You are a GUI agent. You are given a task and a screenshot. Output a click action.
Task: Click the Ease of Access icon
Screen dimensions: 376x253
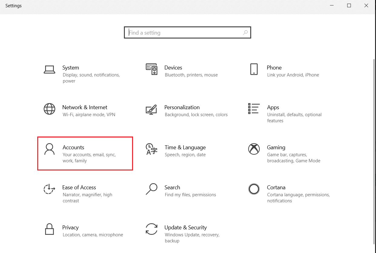click(x=50, y=190)
